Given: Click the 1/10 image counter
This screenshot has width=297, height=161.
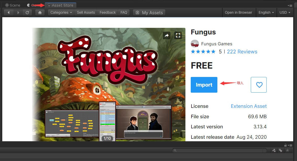Looking at the screenshot, I should pos(107,138).
